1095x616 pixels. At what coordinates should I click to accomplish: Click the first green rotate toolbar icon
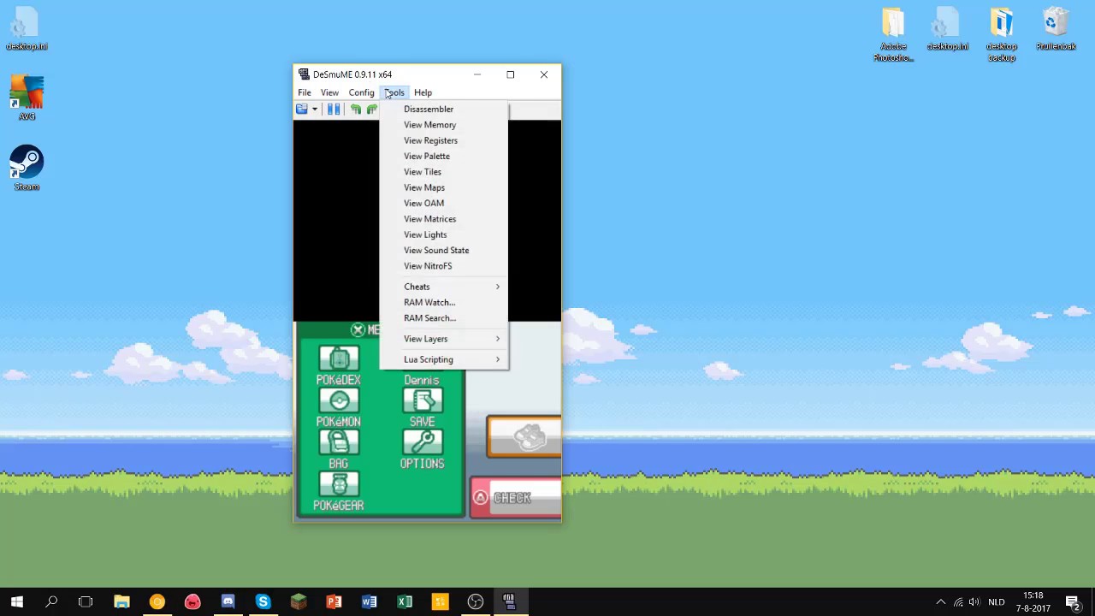(x=356, y=110)
